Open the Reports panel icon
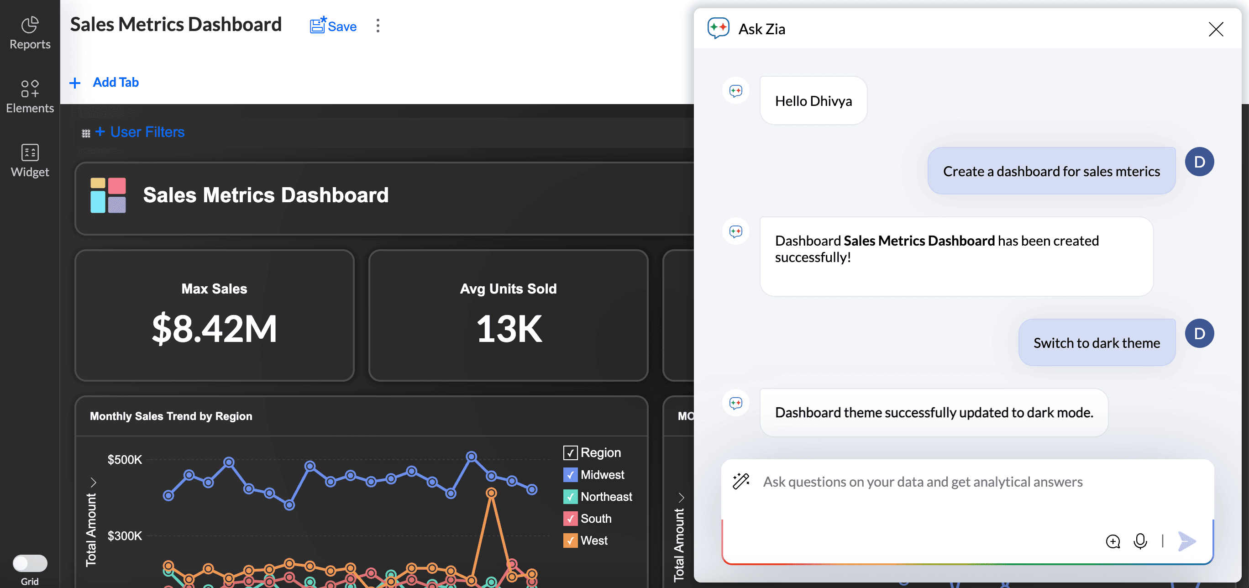Viewport: 1249px width, 588px height. (x=30, y=33)
